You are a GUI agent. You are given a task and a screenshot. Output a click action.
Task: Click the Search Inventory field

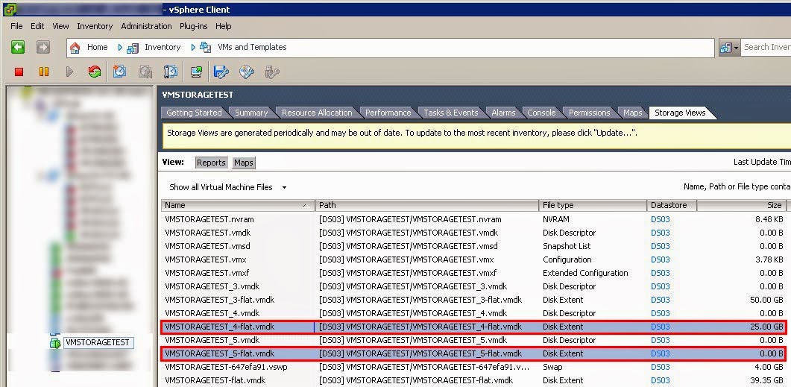click(x=767, y=48)
